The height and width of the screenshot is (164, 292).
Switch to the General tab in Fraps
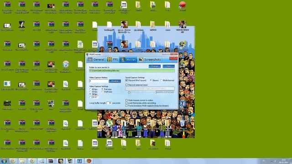96,60
